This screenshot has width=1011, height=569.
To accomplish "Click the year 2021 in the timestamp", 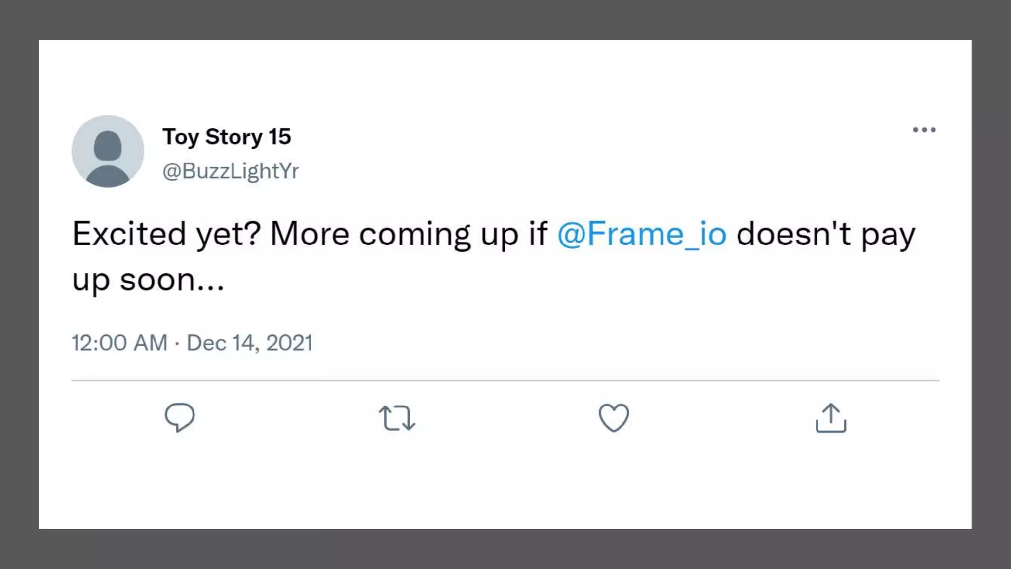I will [x=289, y=343].
